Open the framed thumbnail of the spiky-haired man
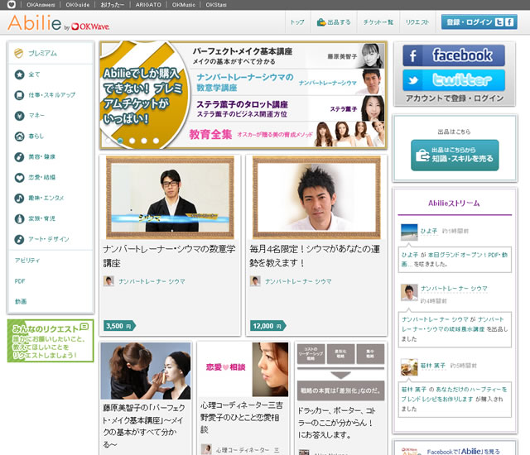The height and width of the screenshot is (455, 530). tap(316, 198)
